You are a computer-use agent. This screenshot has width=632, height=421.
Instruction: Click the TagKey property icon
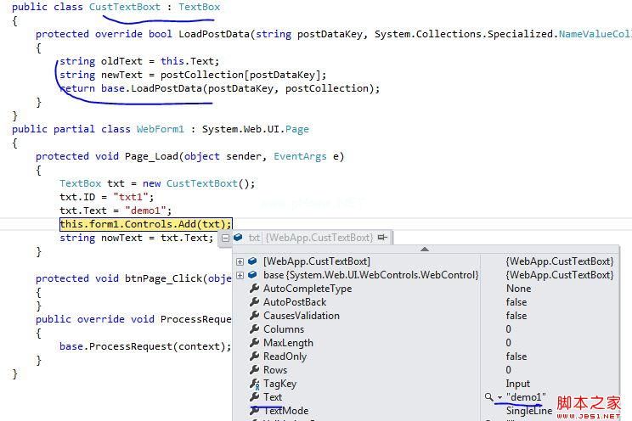254,384
